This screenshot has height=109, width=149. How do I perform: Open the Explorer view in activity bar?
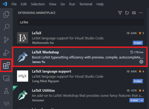click(x=6, y=14)
